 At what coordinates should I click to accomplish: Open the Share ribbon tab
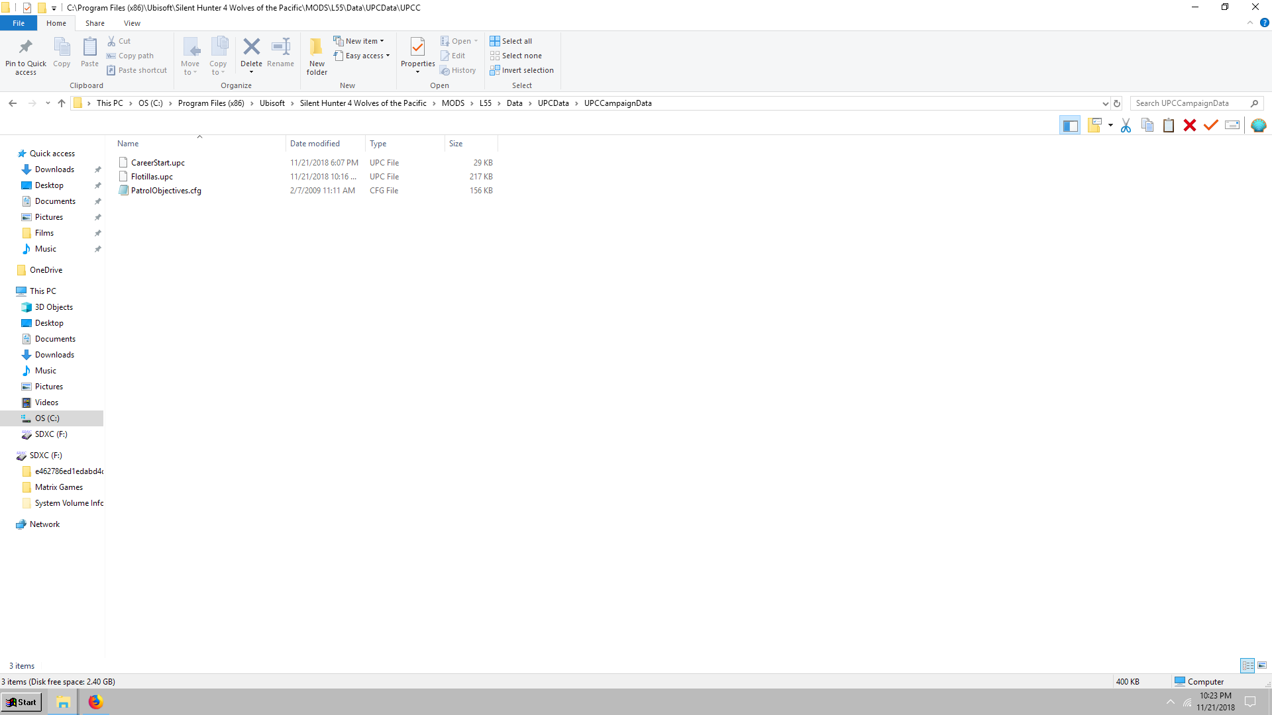click(95, 23)
